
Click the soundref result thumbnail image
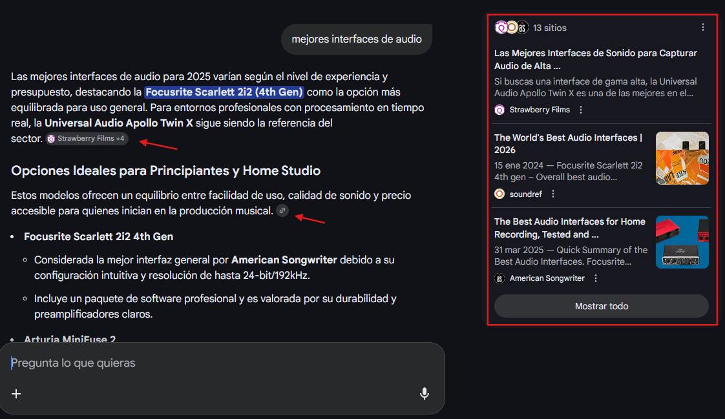point(682,158)
